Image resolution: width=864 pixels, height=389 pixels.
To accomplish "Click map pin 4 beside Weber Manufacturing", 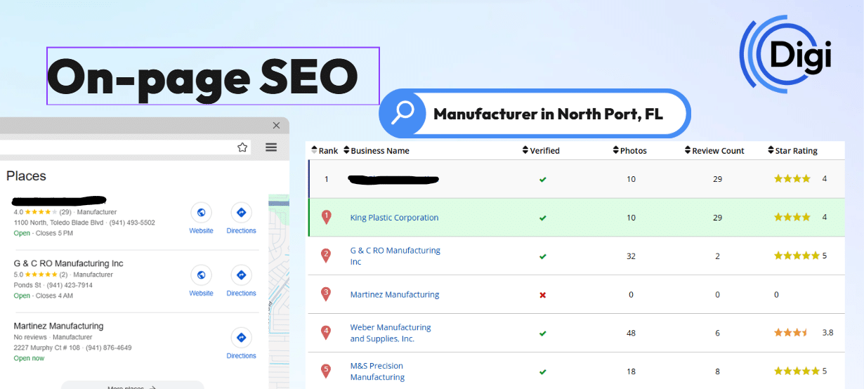I will click(326, 333).
